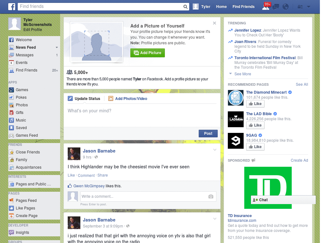Click 9GAG page thumbnail
This screenshot has height=243, width=324.
point(235,141)
